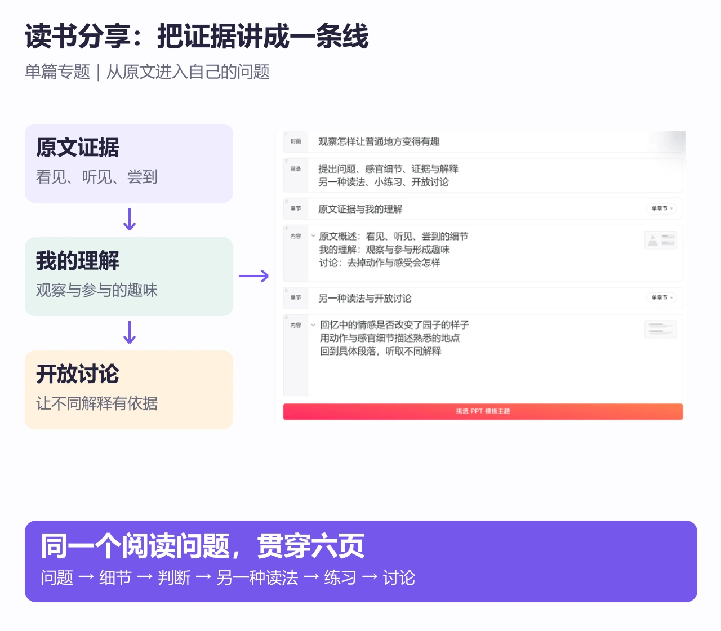Click the 封面 label of slide 1
Viewport: 721px width, 631px height.
pyautogui.click(x=296, y=141)
